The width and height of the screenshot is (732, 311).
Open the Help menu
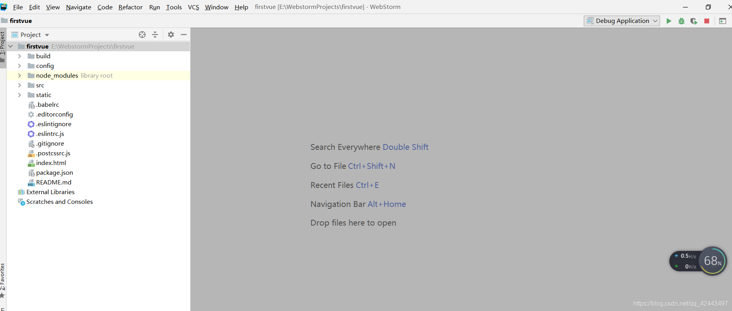(x=241, y=7)
